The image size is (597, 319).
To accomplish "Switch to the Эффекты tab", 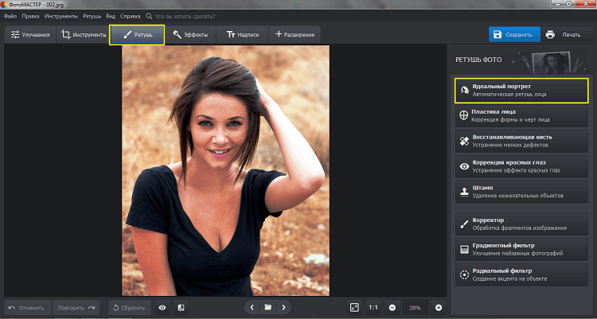I will (190, 35).
